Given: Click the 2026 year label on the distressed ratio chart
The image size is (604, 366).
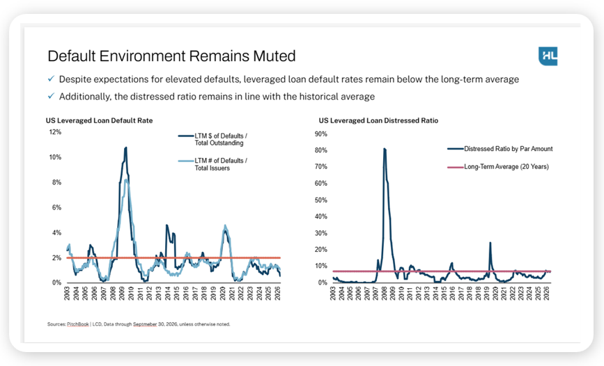Looking at the screenshot, I should tap(547, 293).
